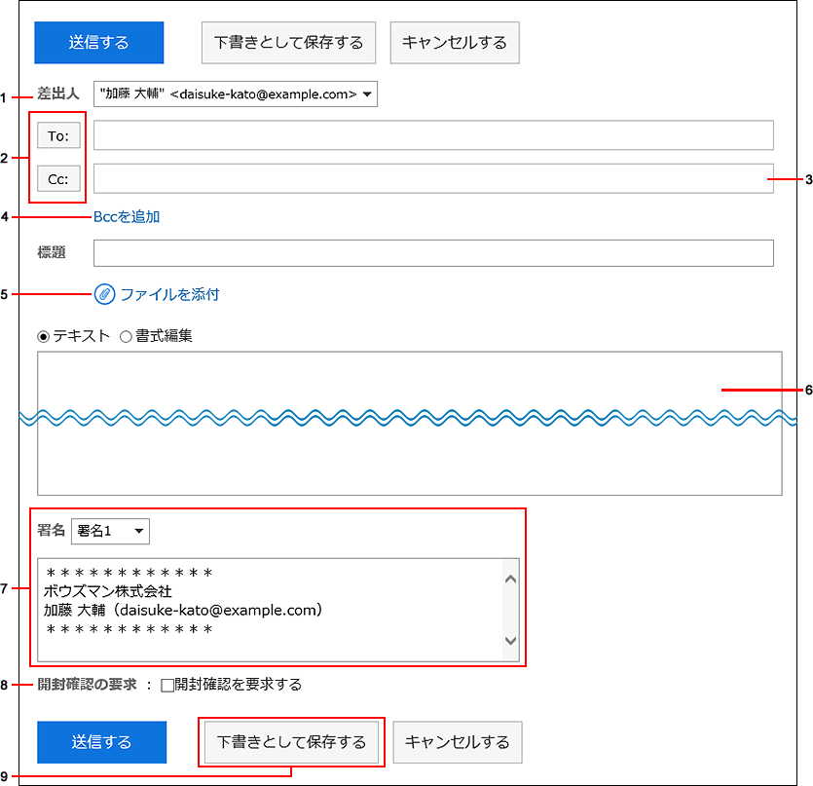Click the signature box scroll up arrow
This screenshot has height=786, width=813.
click(x=511, y=579)
